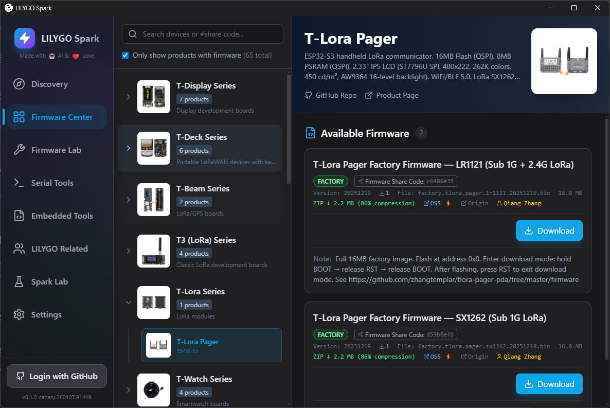Open Settings gear icon in sidebar
This screenshot has width=610, height=408.
(19, 315)
